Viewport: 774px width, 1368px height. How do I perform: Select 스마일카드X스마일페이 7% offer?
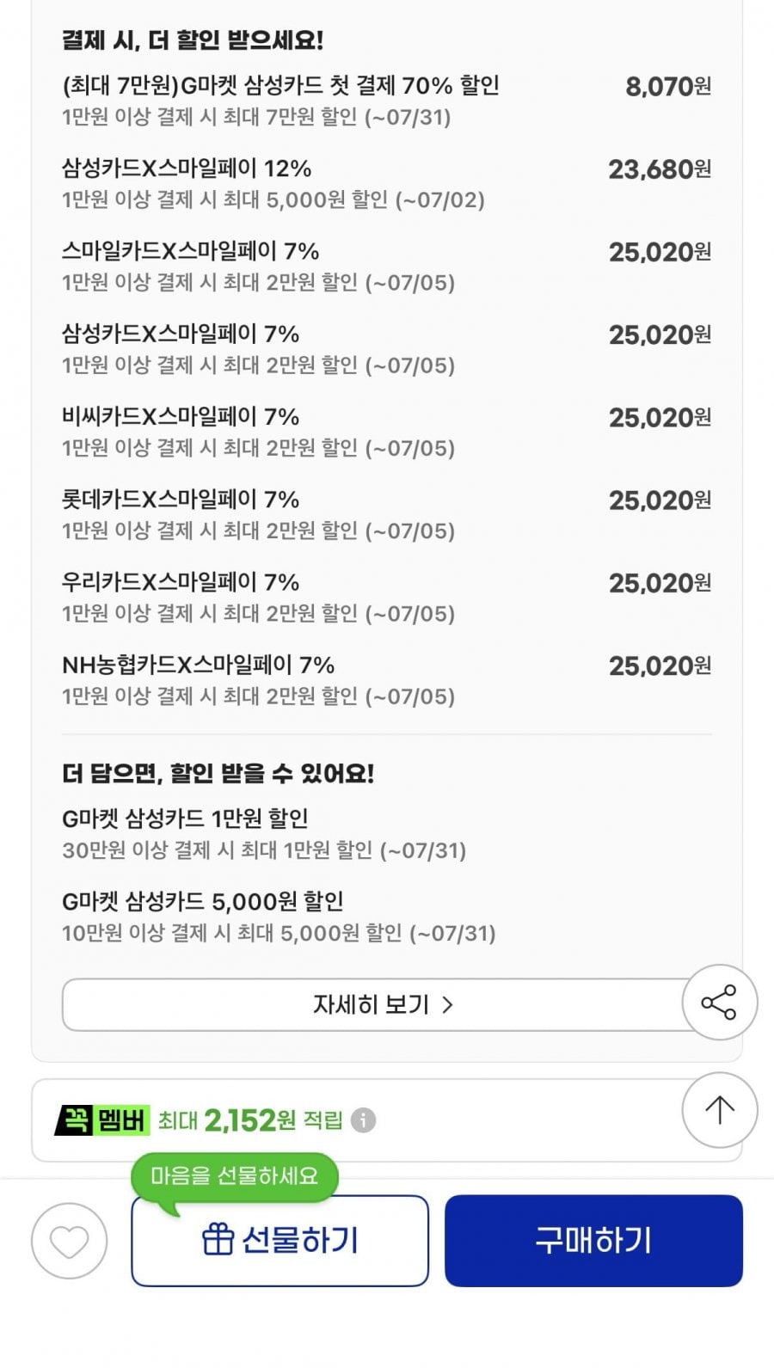386,266
